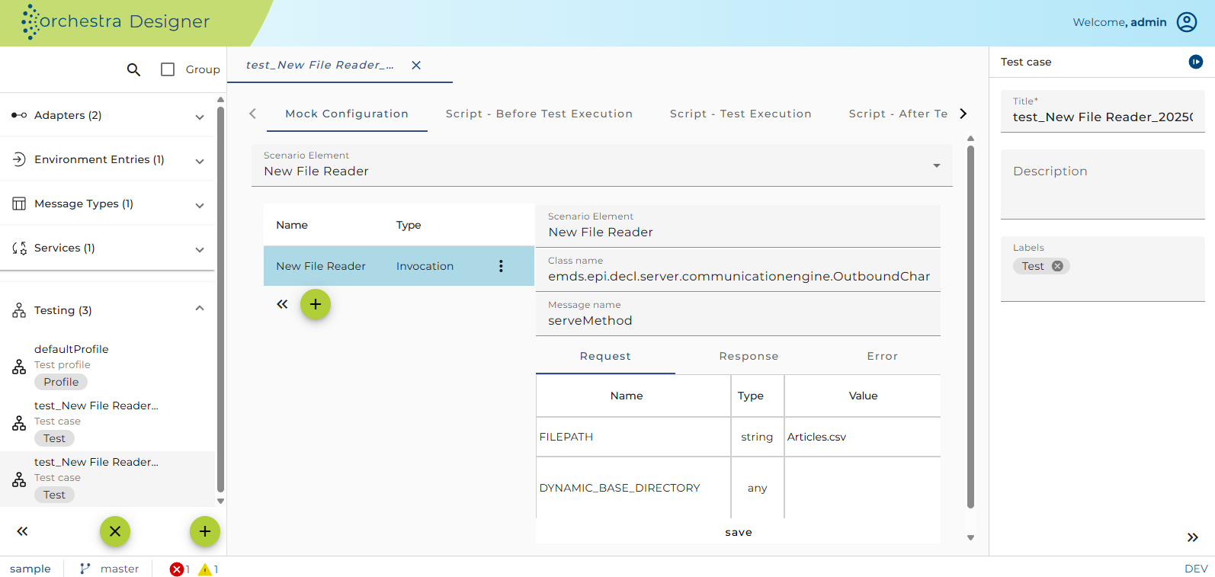The height and width of the screenshot is (577, 1215).
Task: Collapse the Testing (3) section
Action: pos(200,309)
